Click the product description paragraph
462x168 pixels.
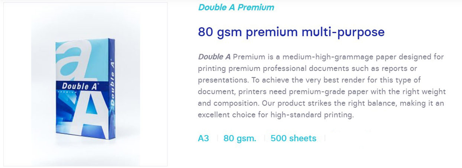coord(322,86)
